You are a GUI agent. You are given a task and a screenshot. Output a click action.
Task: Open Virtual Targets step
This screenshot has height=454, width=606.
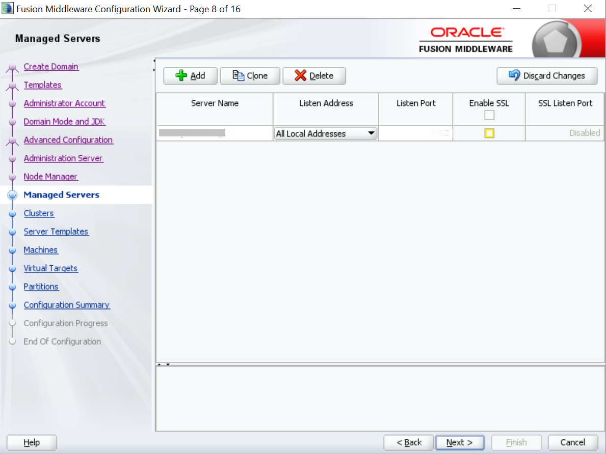50,268
